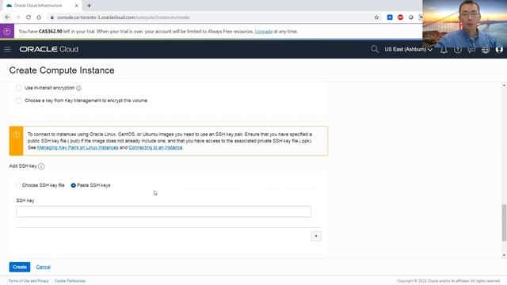Click the page vertical scrollbar thumb
Viewport: 507px width, 285px height.
504,222
